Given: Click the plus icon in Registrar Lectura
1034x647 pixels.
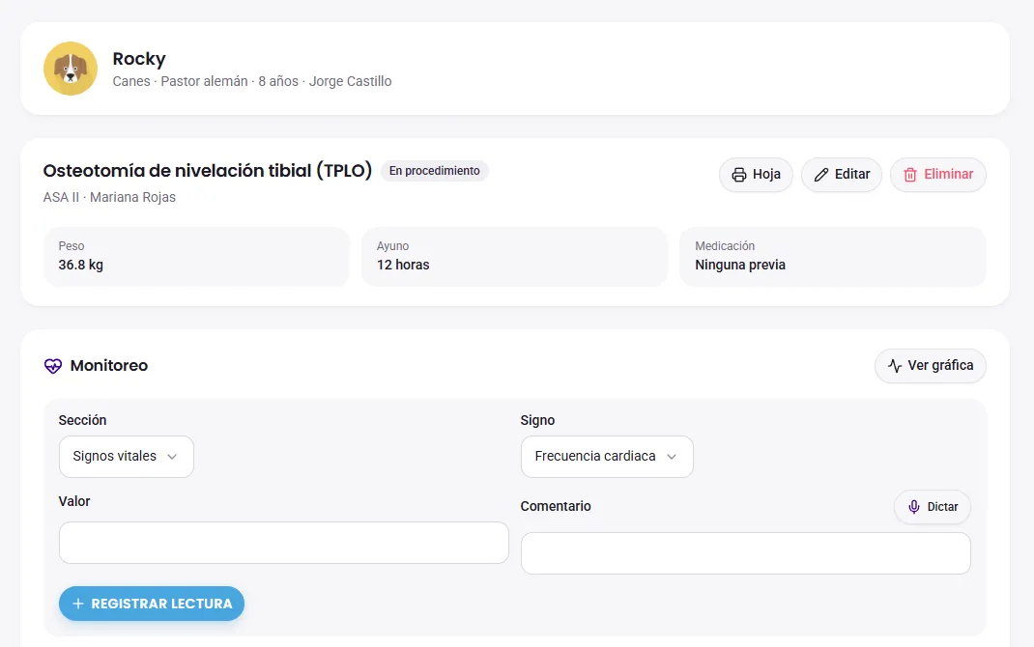Looking at the screenshot, I should pos(78,604).
